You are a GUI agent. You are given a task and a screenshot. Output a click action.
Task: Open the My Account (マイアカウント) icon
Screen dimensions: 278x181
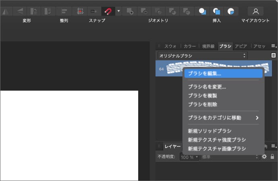click(255, 11)
